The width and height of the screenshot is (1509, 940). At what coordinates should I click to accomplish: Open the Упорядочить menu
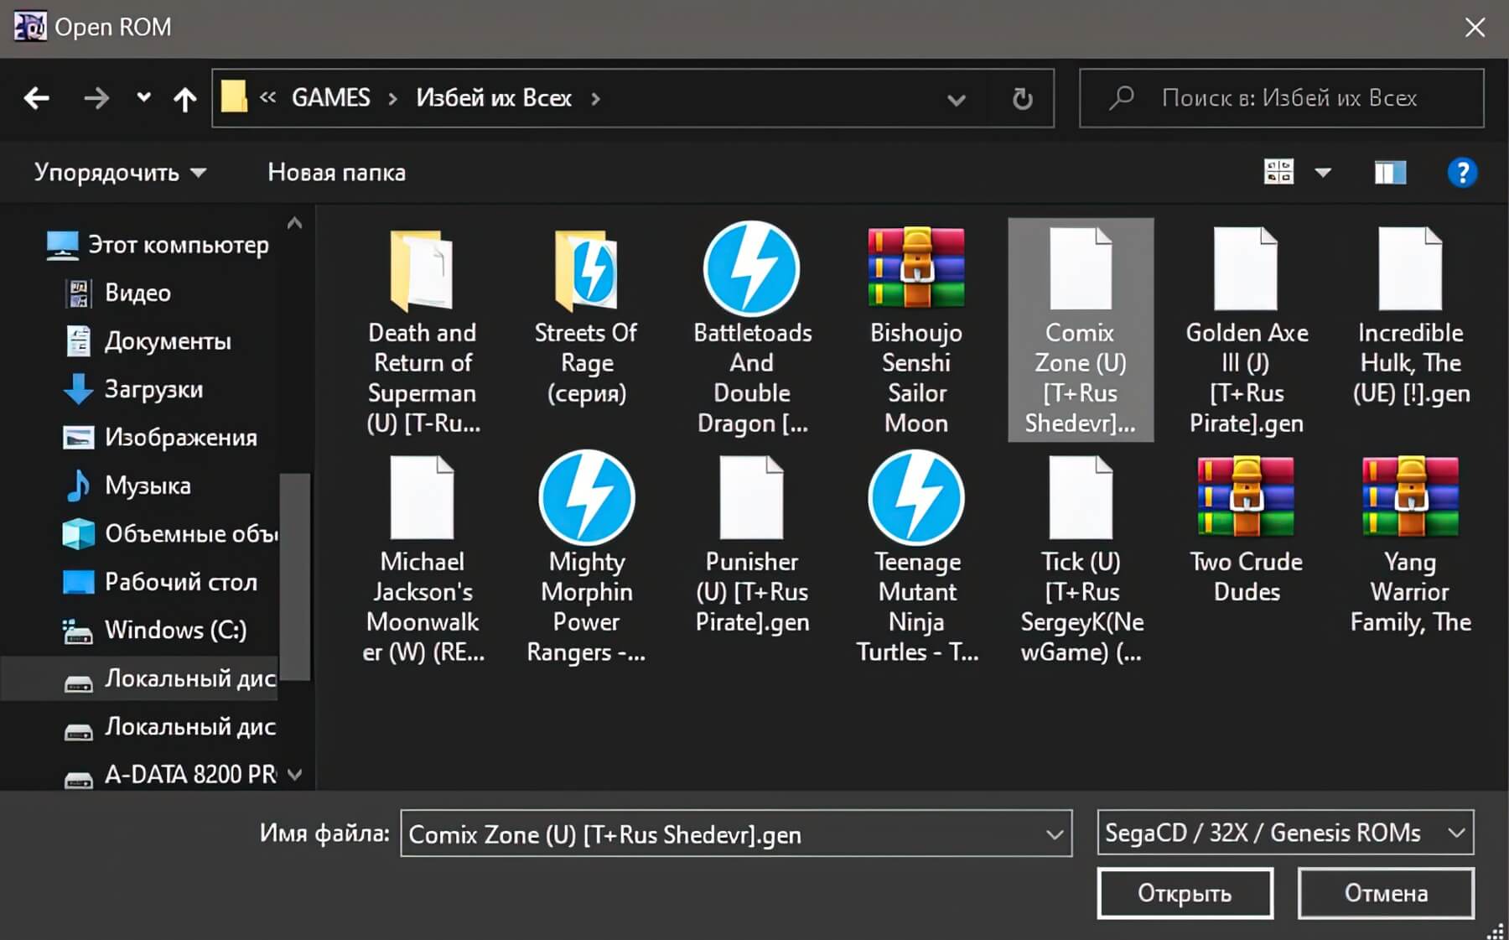point(120,173)
